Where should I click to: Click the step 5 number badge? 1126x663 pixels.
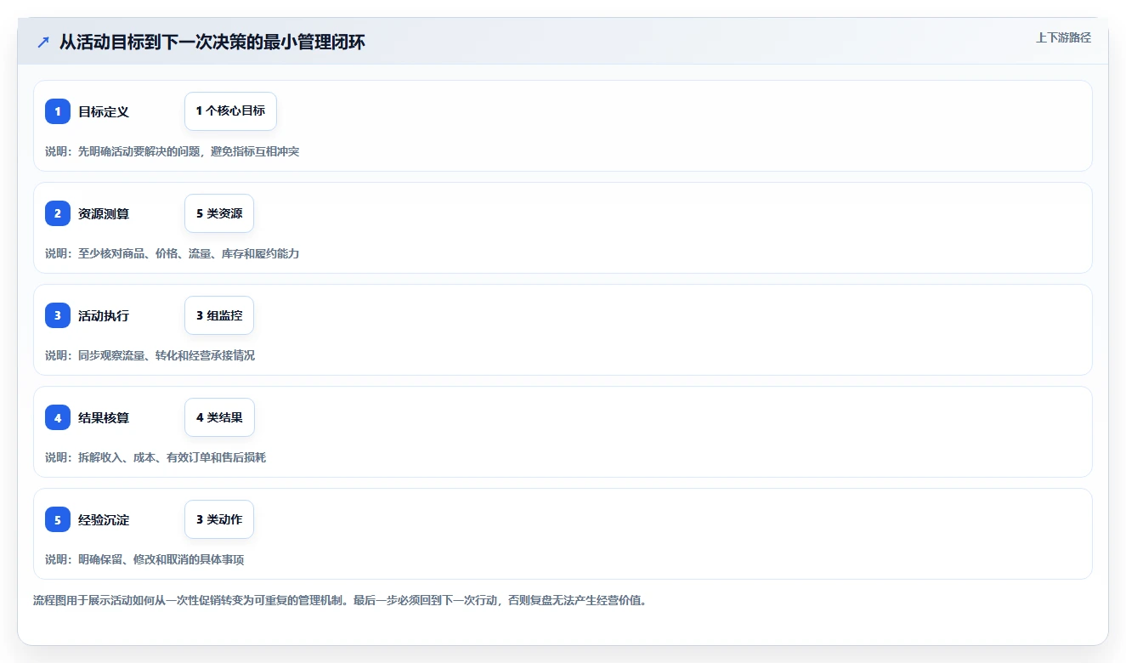pyautogui.click(x=58, y=519)
